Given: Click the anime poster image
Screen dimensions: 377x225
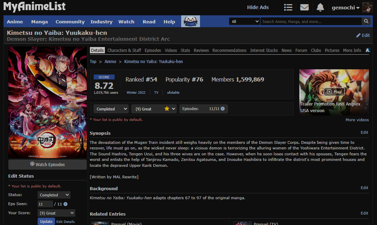Looking at the screenshot, I should (x=47, y=102).
